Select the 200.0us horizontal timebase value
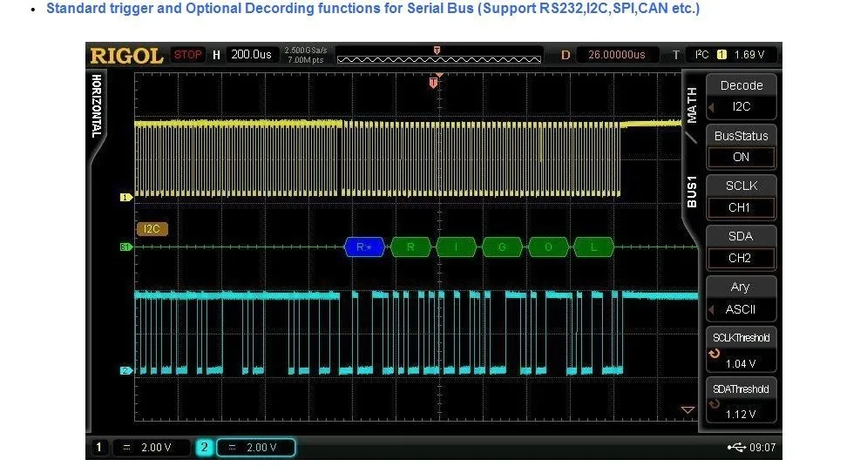This screenshot has width=867, height=473. 251,55
